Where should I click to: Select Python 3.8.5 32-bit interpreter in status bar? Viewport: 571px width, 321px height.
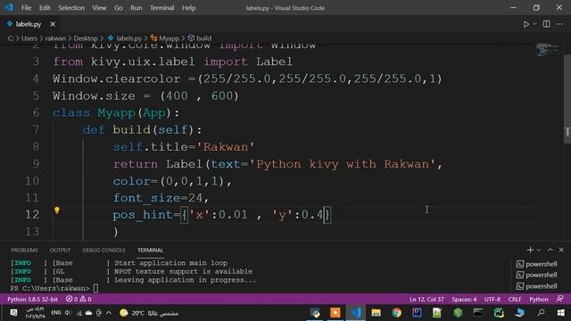click(x=32, y=300)
